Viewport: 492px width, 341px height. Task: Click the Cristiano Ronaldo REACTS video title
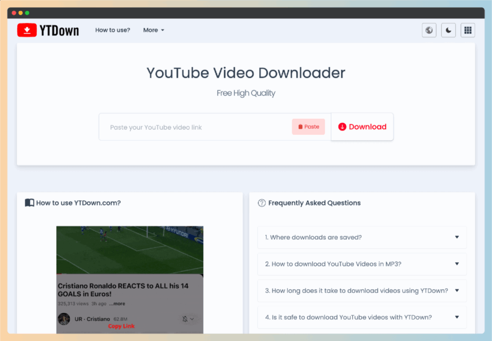123,290
